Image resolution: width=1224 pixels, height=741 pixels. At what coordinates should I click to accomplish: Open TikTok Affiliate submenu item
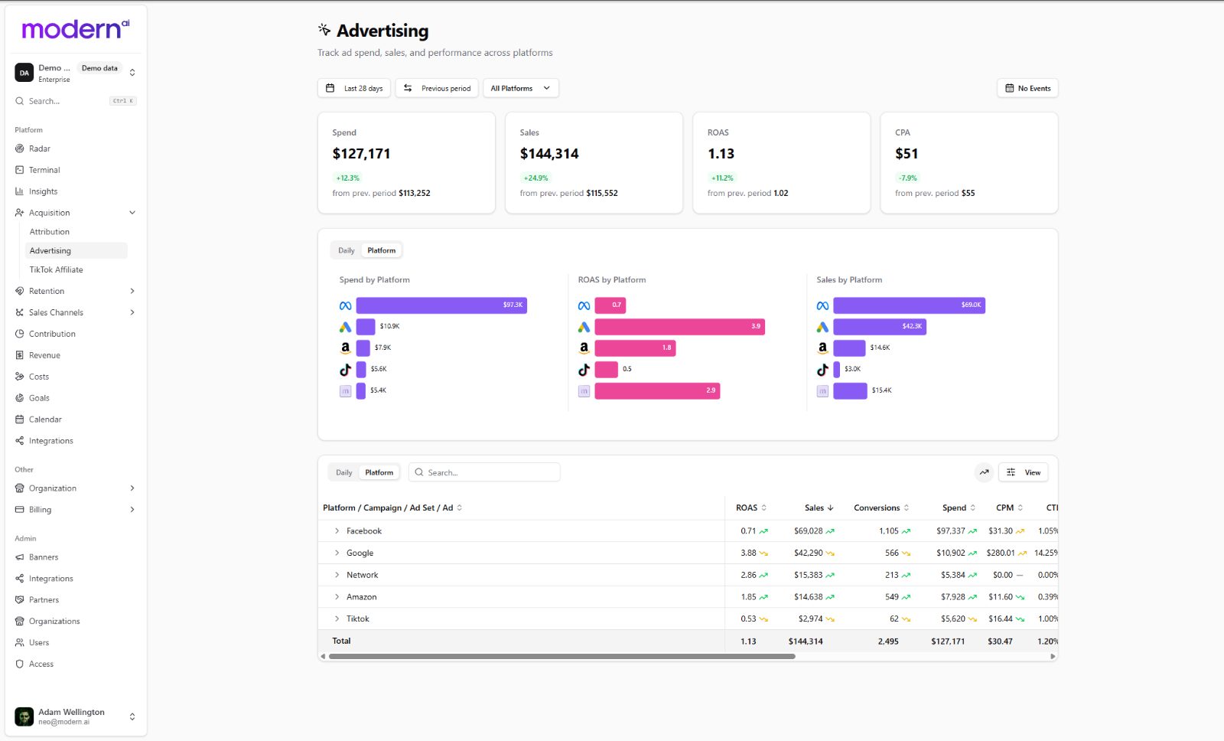coord(57,269)
